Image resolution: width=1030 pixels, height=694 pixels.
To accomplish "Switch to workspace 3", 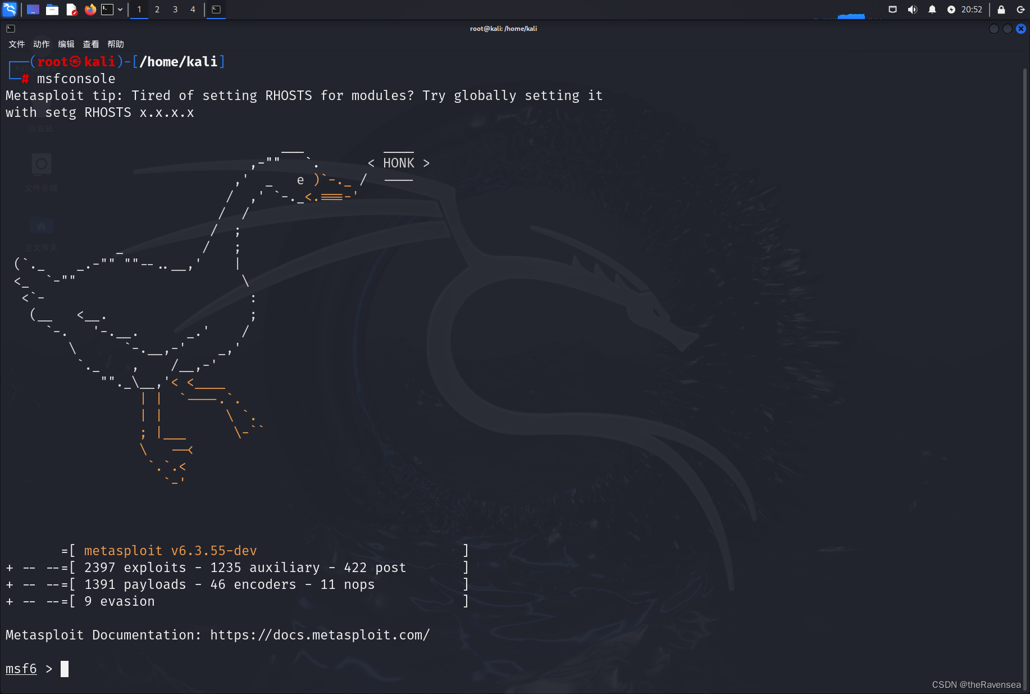I will point(175,10).
